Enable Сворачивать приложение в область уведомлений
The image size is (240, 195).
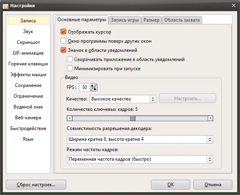[x=70, y=59]
